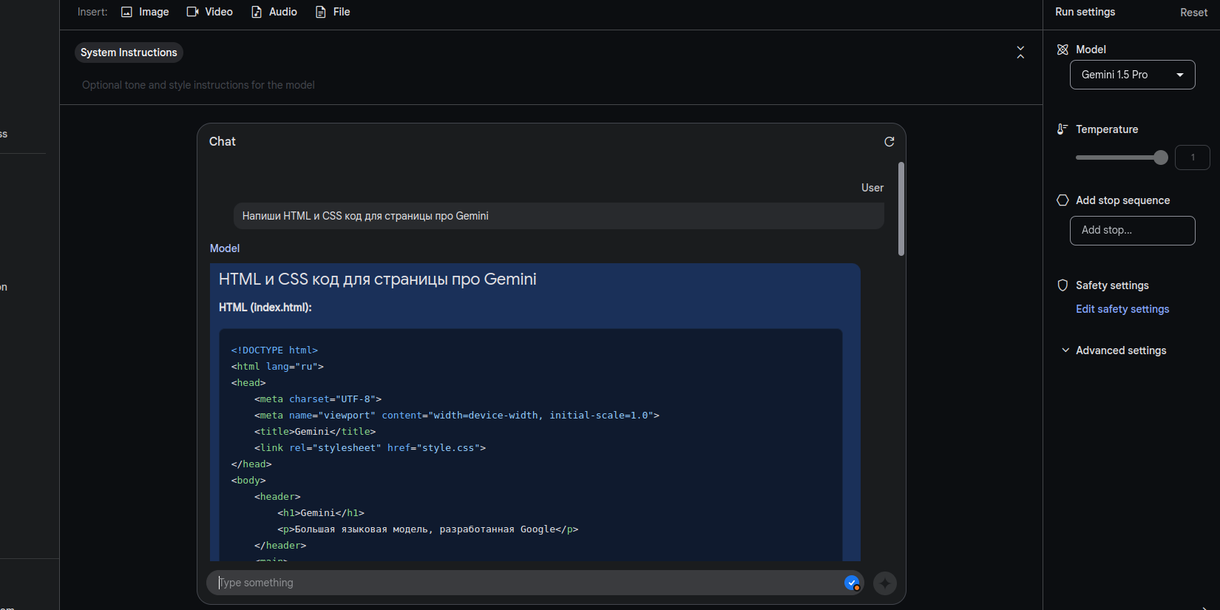
Task: Collapse the System Instructions panel
Action: [1020, 52]
